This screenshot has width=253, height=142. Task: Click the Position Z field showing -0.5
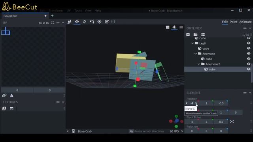[221, 103]
